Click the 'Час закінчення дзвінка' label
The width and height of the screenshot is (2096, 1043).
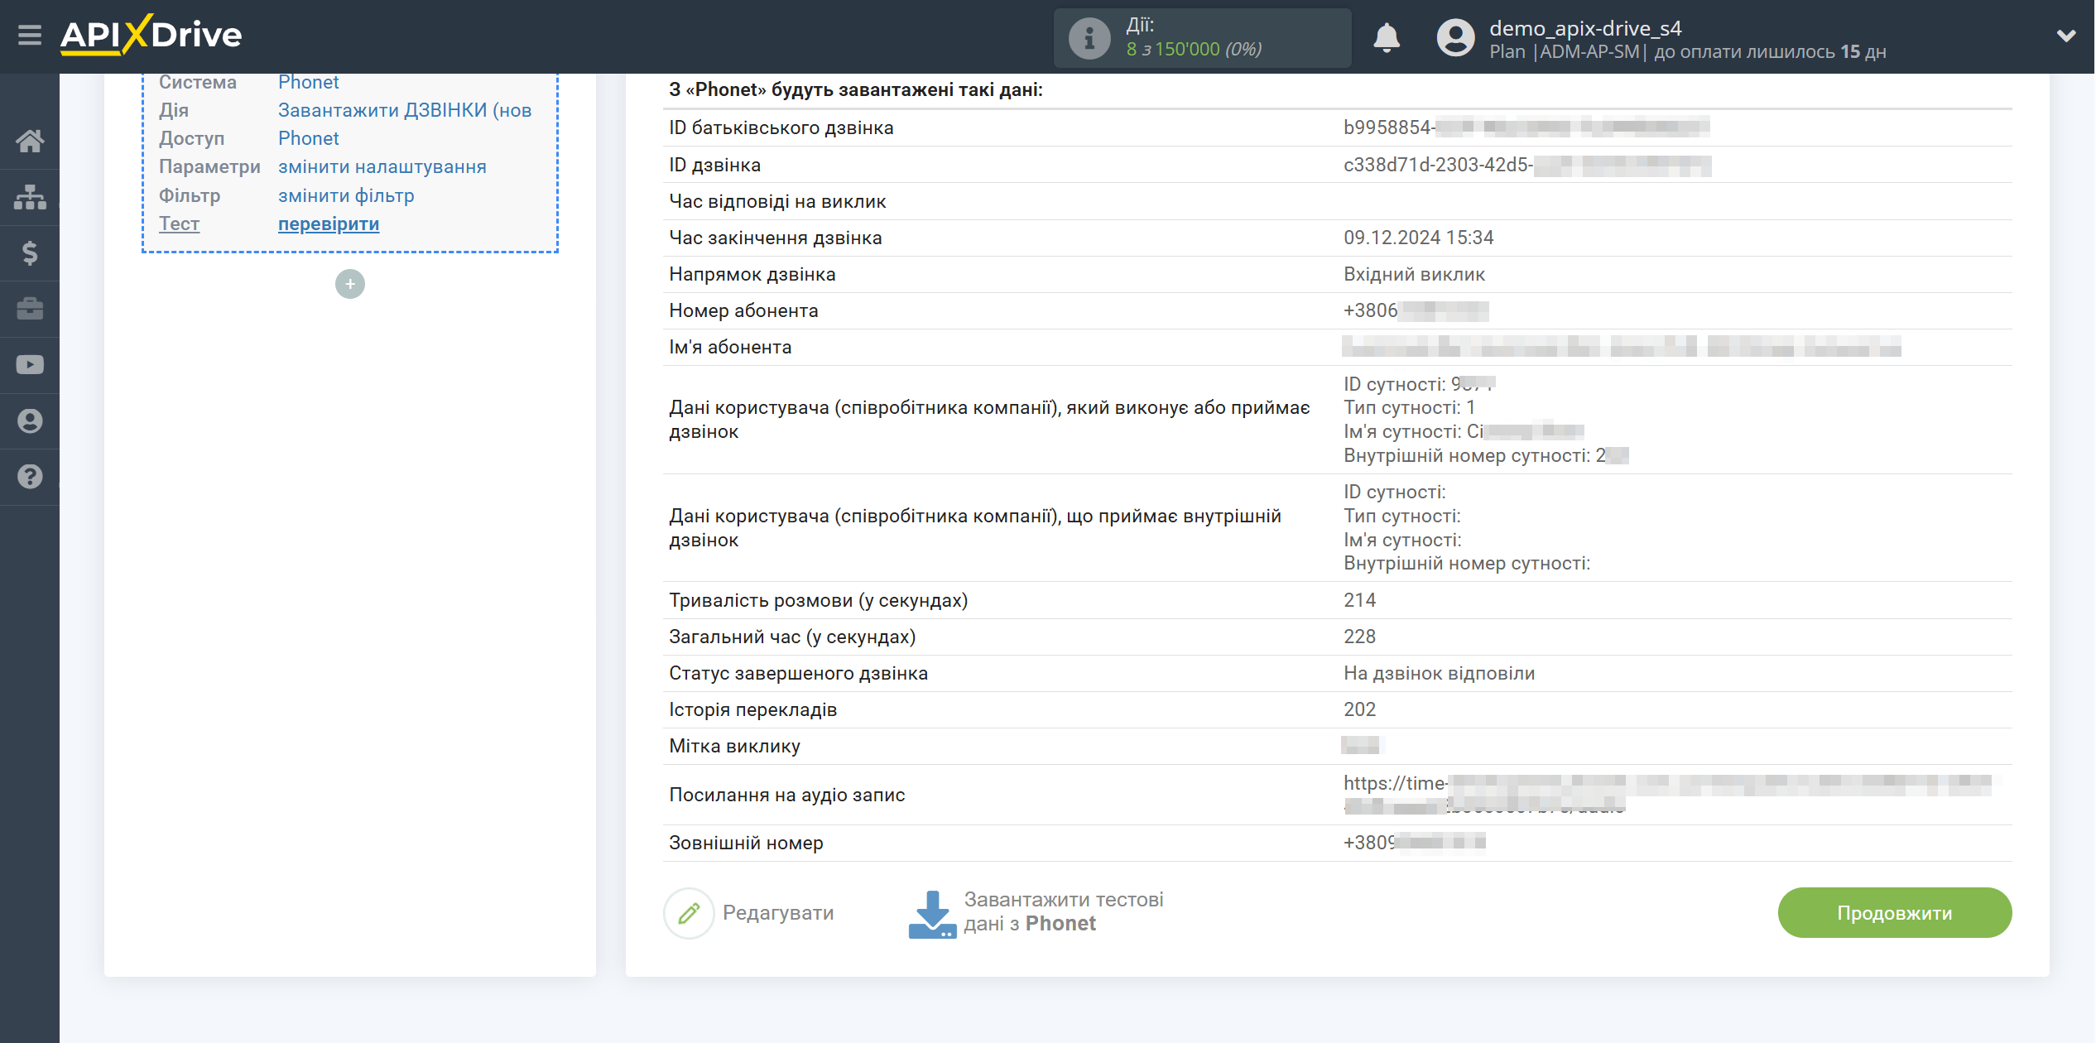pos(776,238)
